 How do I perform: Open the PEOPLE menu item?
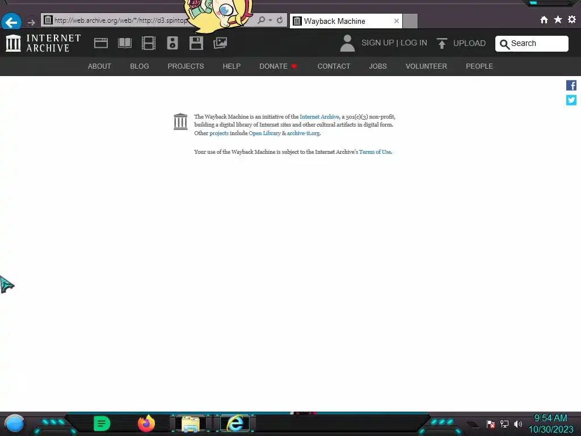(x=479, y=66)
